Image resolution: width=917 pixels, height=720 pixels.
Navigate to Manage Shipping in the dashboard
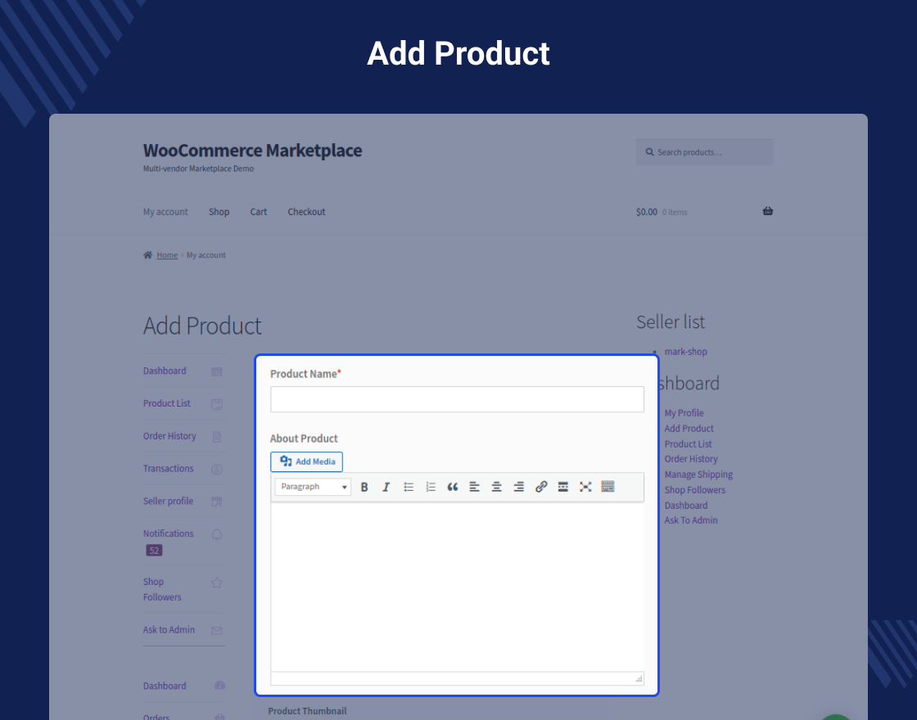(698, 474)
